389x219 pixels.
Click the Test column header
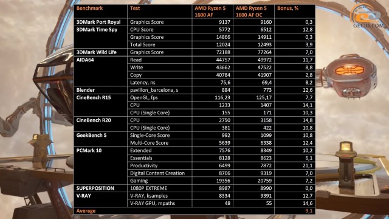[135, 8]
